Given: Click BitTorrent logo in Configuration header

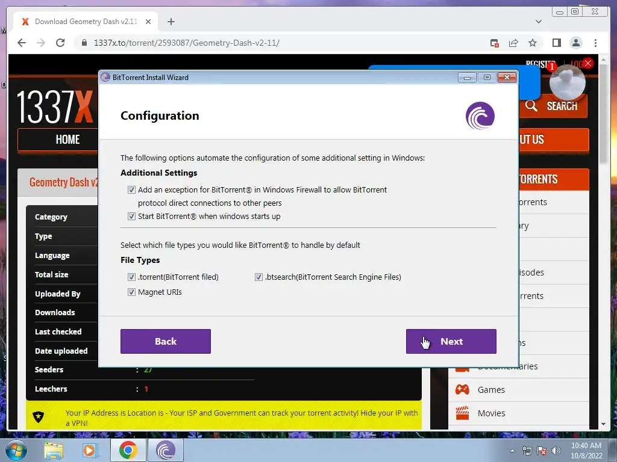Looking at the screenshot, I should tap(480, 115).
